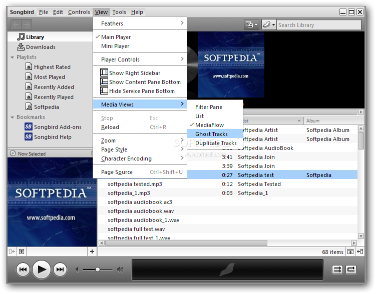Click the Softpedia album art in MediaFlow
The image size is (376, 294).
[231, 64]
